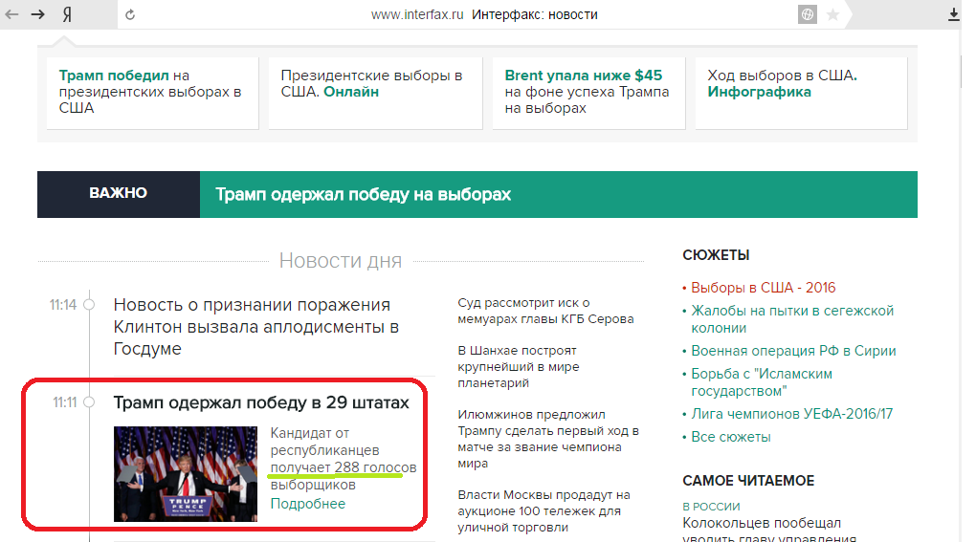Click the timeline marker next to 11:14
Screen dimensions: 976x542
pyautogui.click(x=89, y=305)
